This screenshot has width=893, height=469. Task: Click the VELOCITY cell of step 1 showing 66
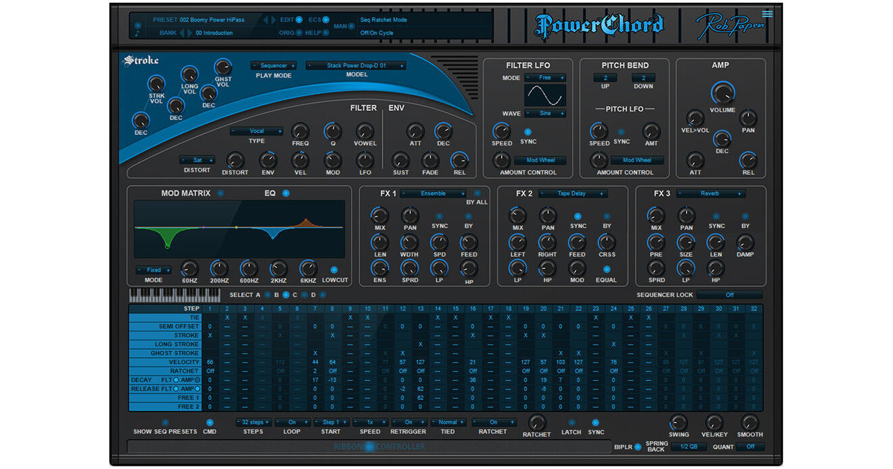click(210, 362)
